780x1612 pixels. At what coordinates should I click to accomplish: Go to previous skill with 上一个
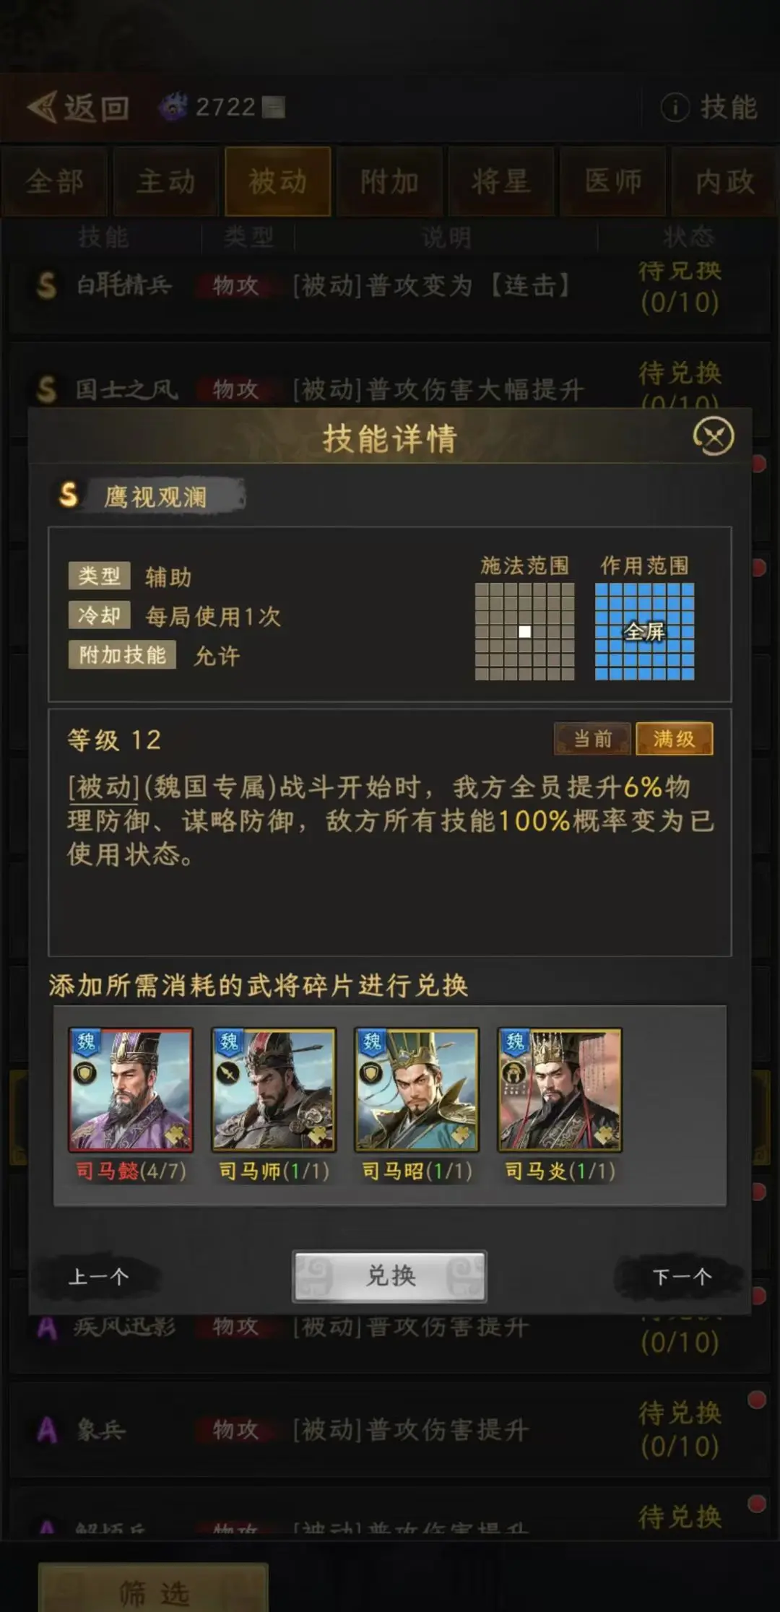(x=98, y=1277)
